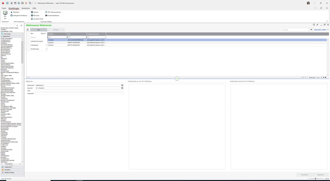Open Kundenfeedback from the ribbon
The height and width of the screenshot is (181, 330).
pos(52,15)
